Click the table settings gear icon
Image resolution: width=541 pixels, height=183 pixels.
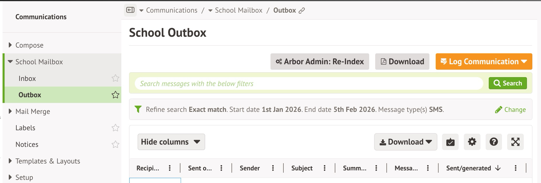(472, 142)
